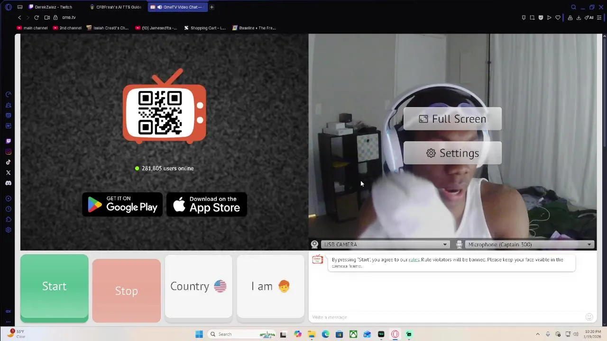Show hidden system tray icons
Viewport: 607px width, 341px height.
(537, 334)
